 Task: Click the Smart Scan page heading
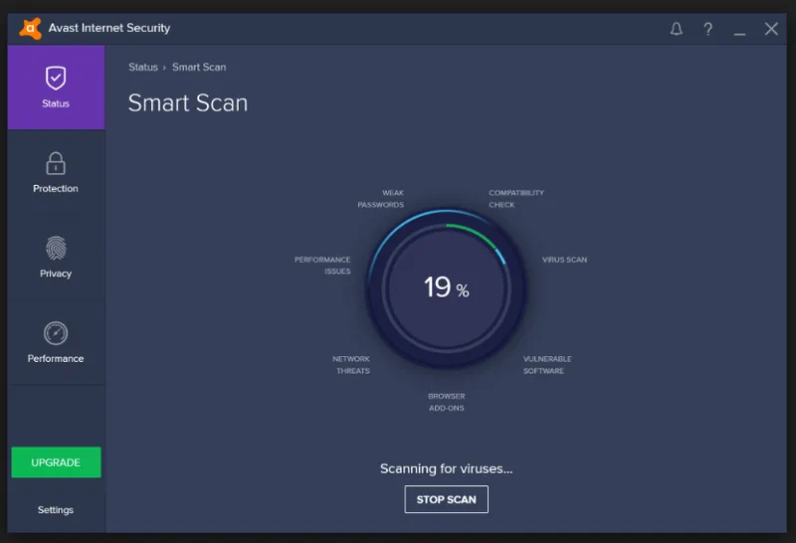coord(188,103)
